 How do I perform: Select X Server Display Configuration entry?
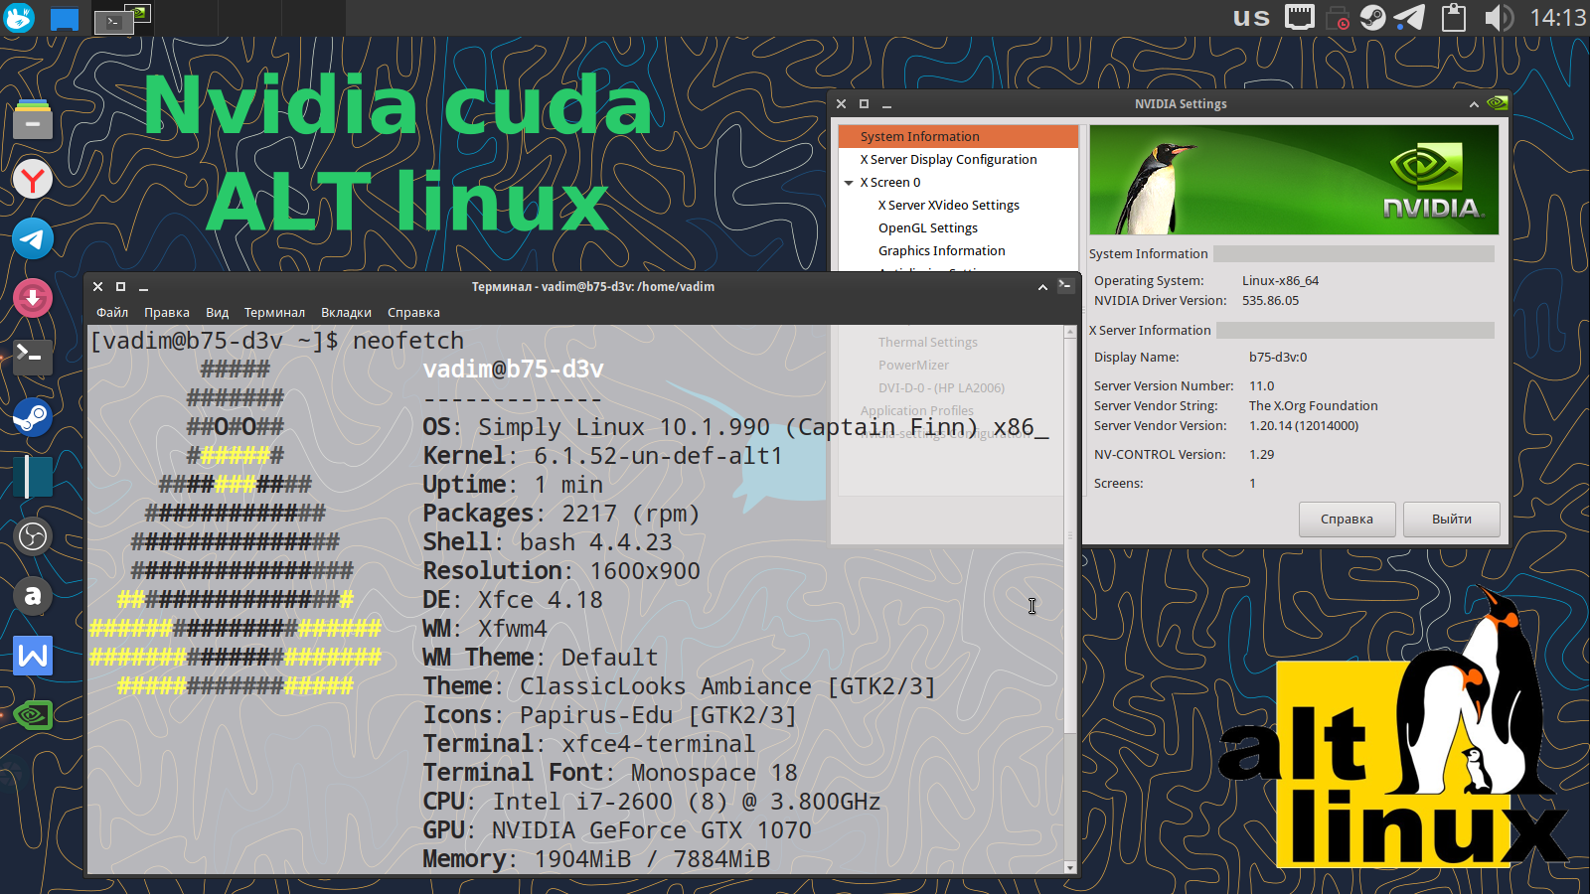click(948, 159)
